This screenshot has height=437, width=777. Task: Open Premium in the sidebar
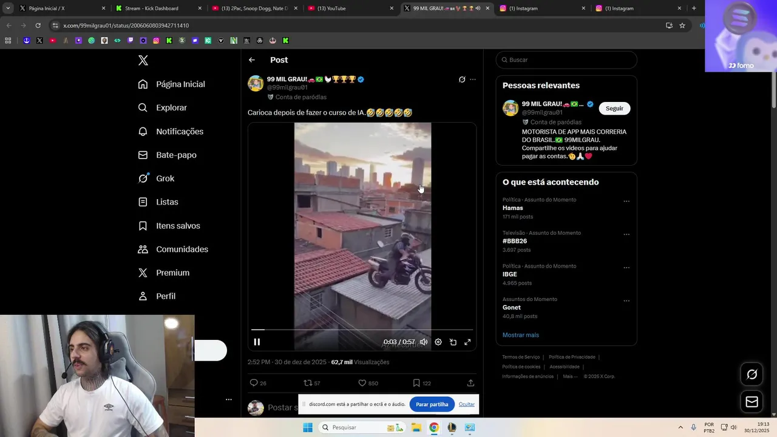tap(164, 273)
